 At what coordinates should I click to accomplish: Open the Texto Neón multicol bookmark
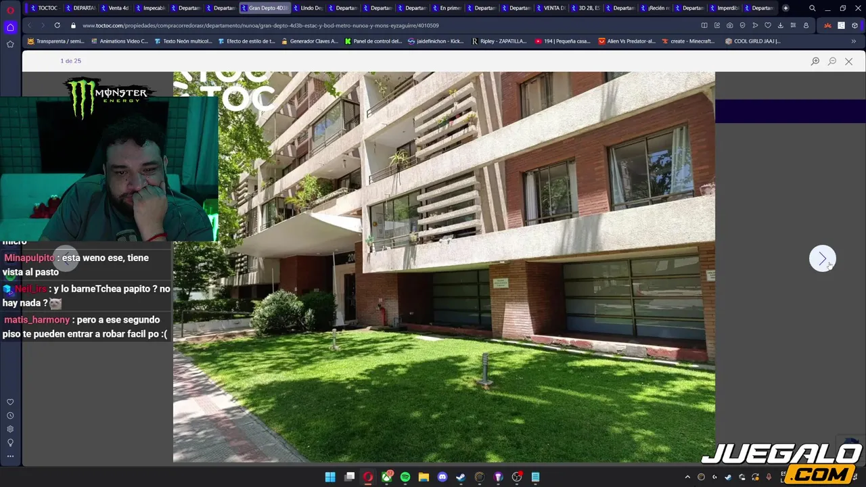click(x=183, y=41)
